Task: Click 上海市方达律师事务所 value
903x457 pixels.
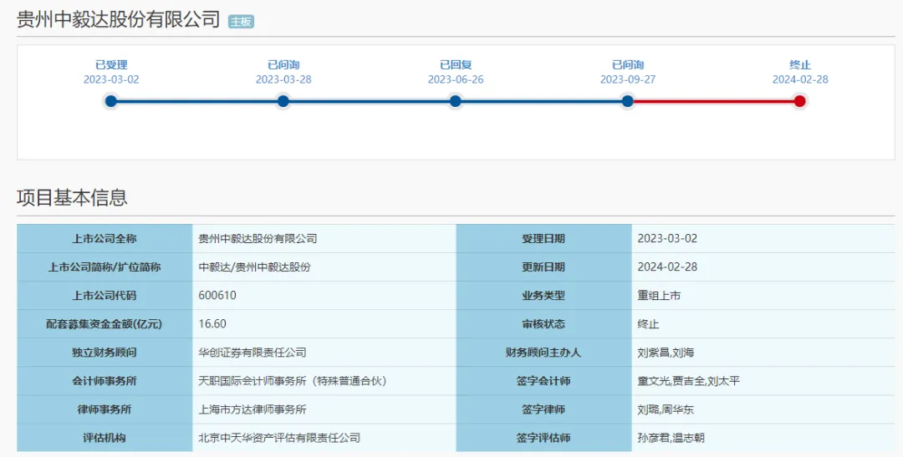Action: pos(253,410)
